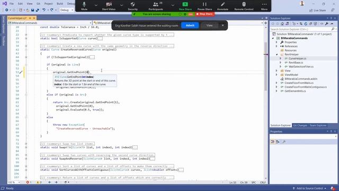Click the error count indicator in status strip
This screenshot has width=339, height=191.
(x=29, y=183)
